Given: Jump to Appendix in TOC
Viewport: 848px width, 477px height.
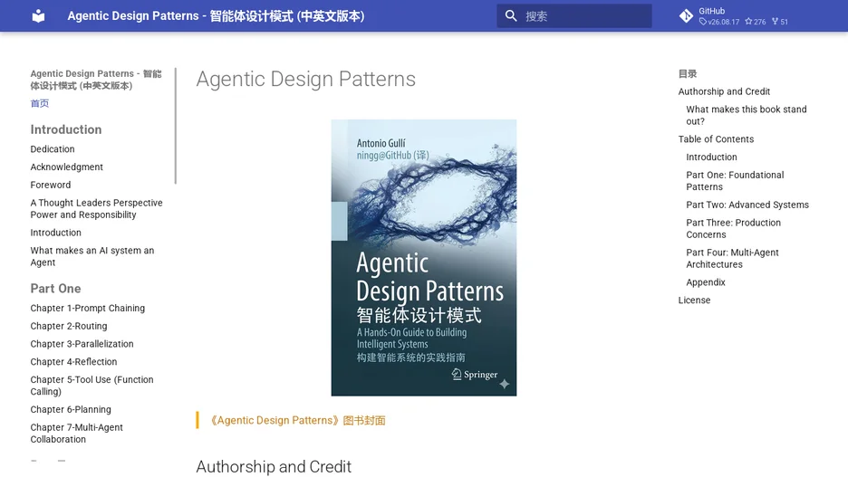Looking at the screenshot, I should (x=706, y=282).
